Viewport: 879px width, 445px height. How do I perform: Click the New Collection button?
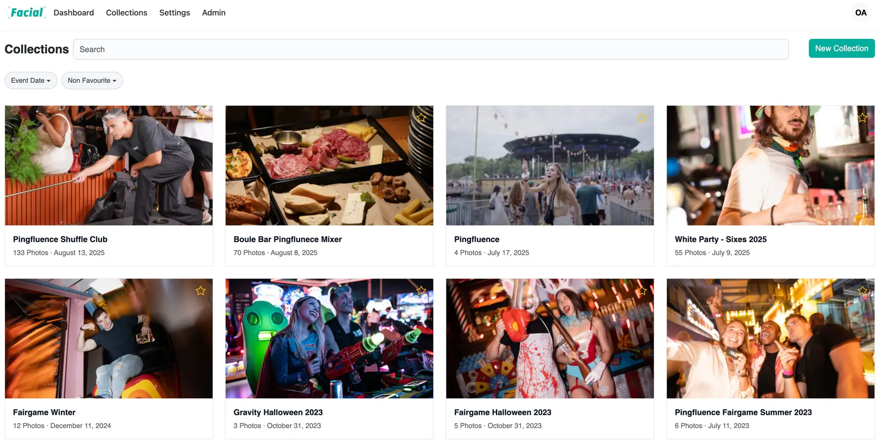pyautogui.click(x=841, y=48)
